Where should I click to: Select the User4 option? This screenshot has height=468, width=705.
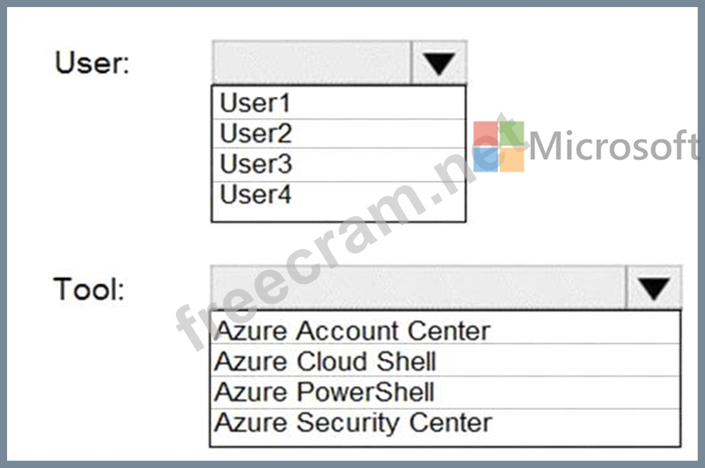pos(339,194)
